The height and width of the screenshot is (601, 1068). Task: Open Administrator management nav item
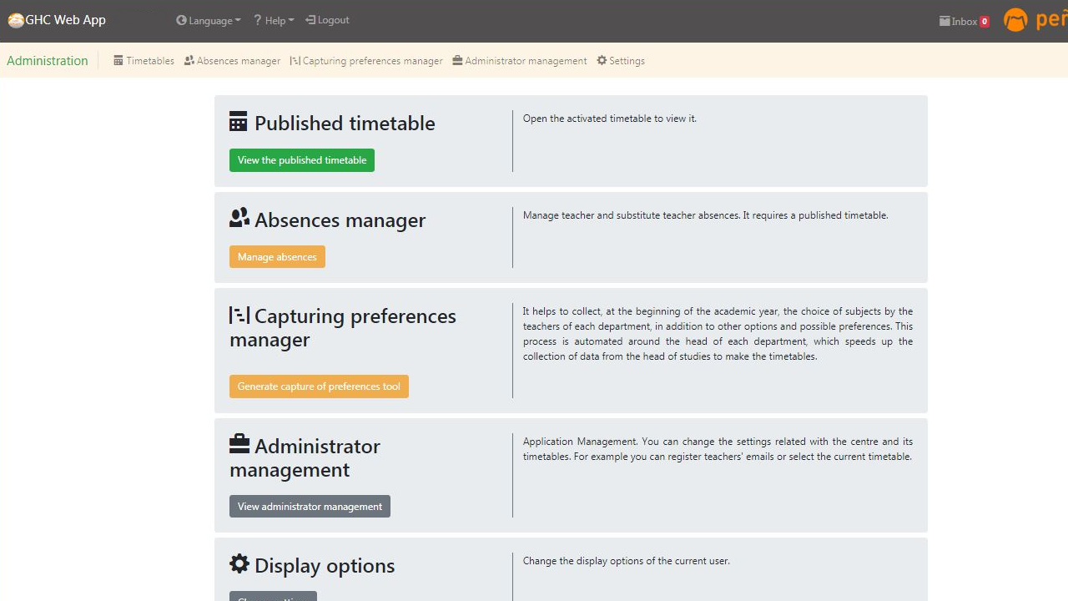pos(520,60)
